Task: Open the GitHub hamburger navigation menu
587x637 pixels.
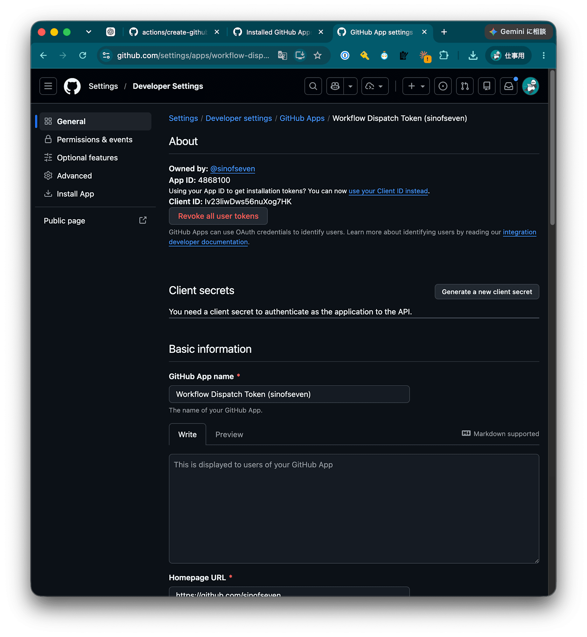Action: (x=48, y=86)
